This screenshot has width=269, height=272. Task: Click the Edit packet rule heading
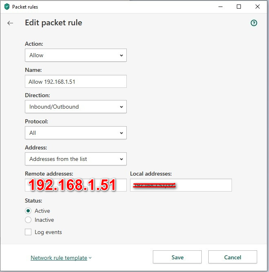pos(53,23)
